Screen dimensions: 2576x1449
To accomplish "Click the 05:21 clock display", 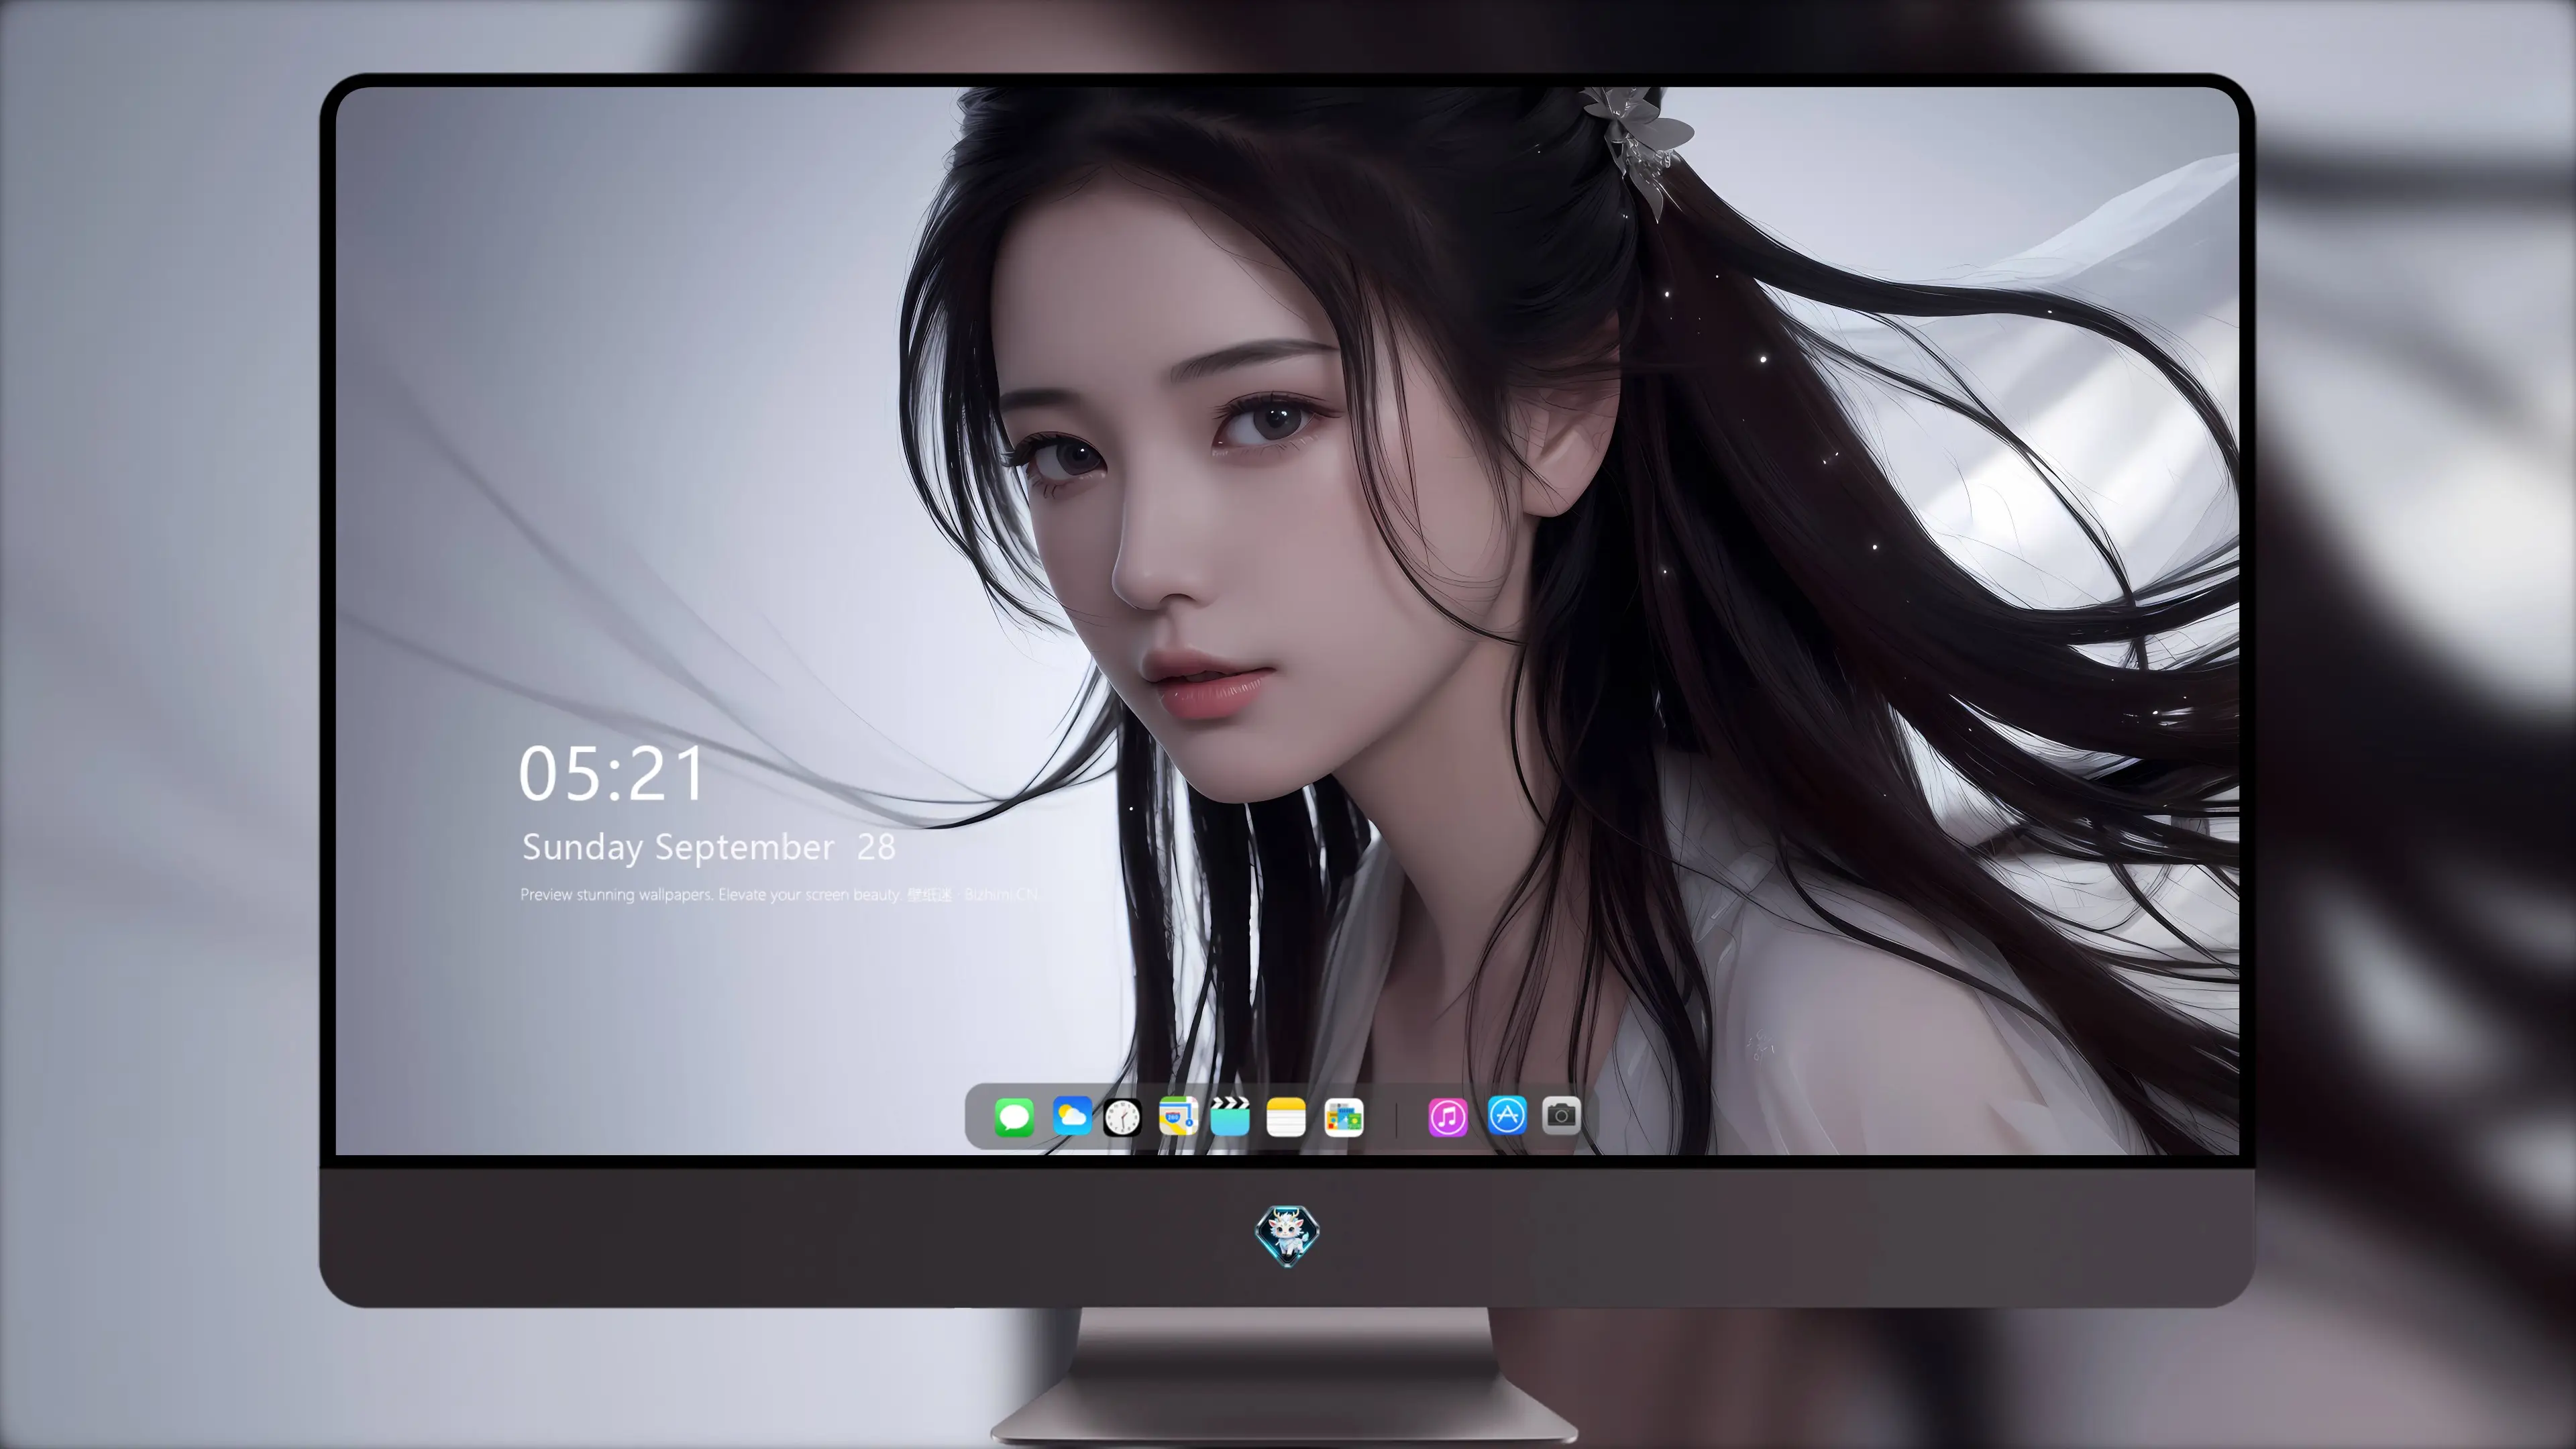I will (611, 774).
